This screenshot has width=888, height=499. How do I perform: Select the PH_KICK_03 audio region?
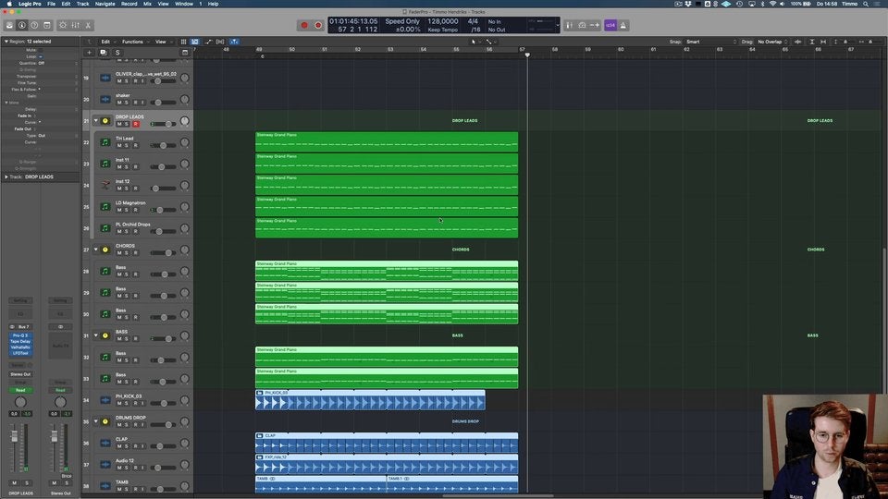click(x=370, y=401)
